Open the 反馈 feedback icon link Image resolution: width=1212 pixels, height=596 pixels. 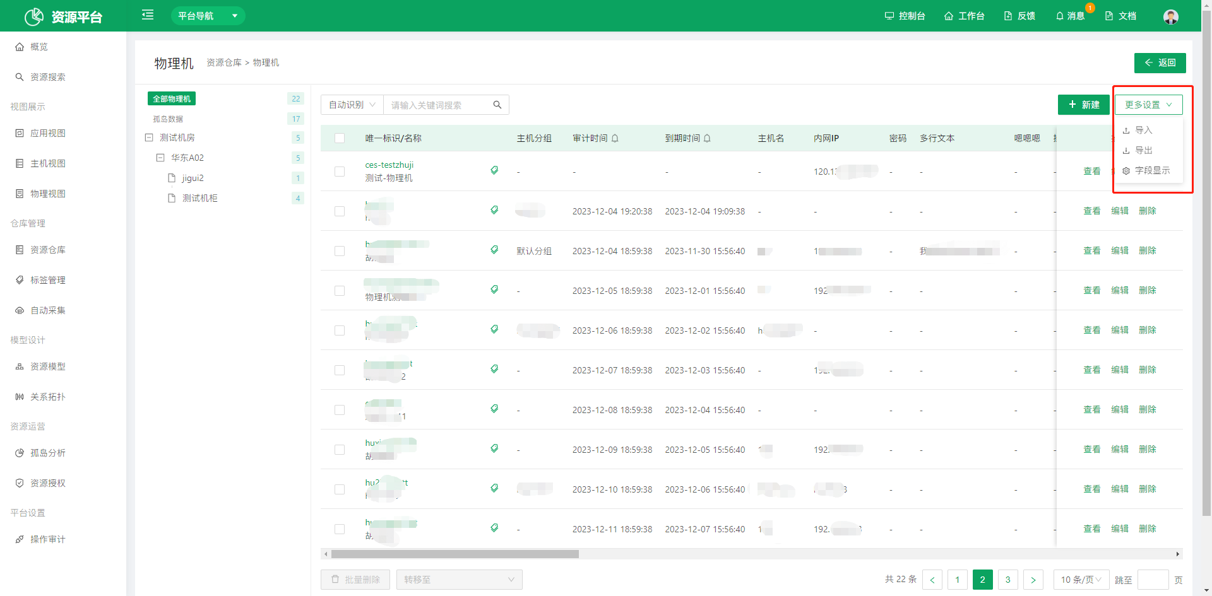(x=1019, y=16)
